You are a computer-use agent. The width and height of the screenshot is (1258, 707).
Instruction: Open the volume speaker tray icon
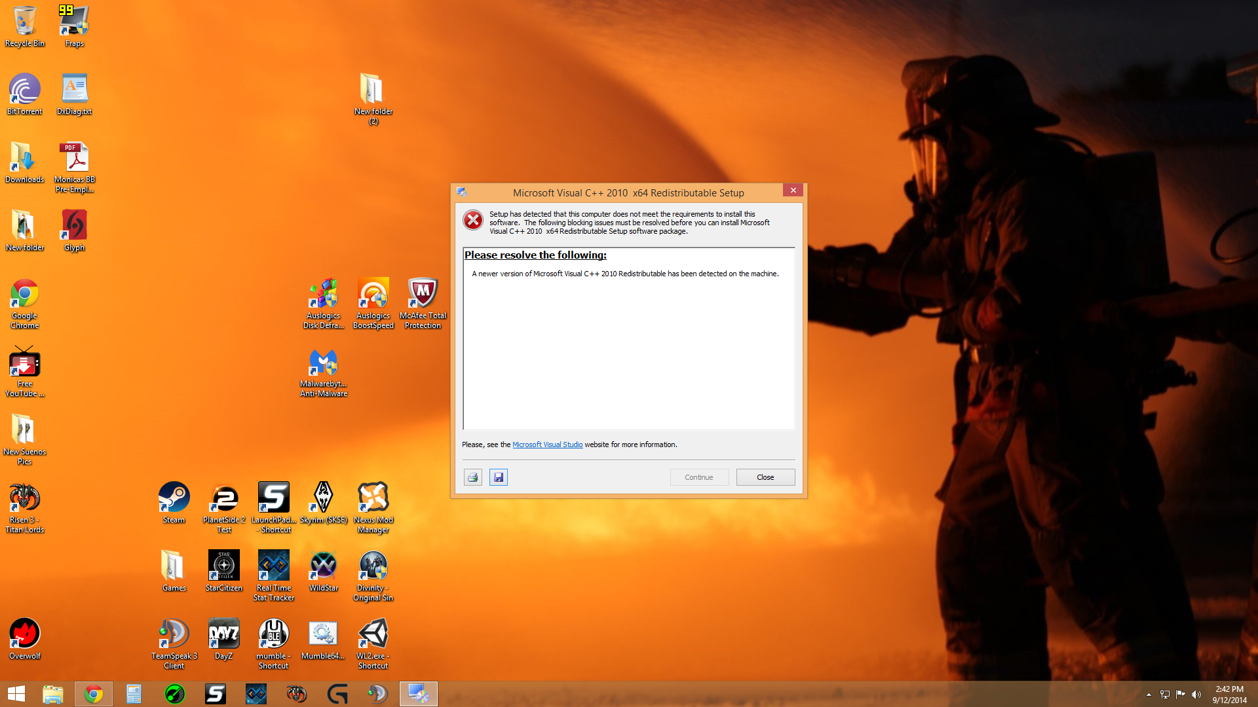[x=1196, y=695]
